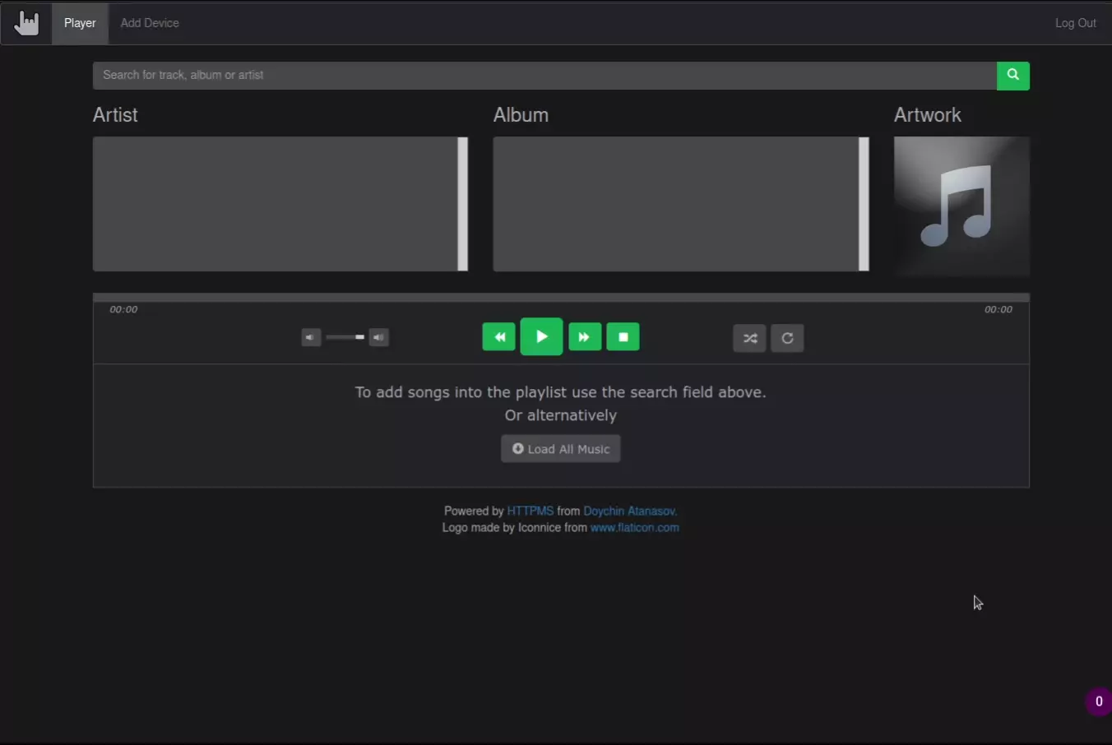Click the low-volume speaker icon

[x=311, y=337]
